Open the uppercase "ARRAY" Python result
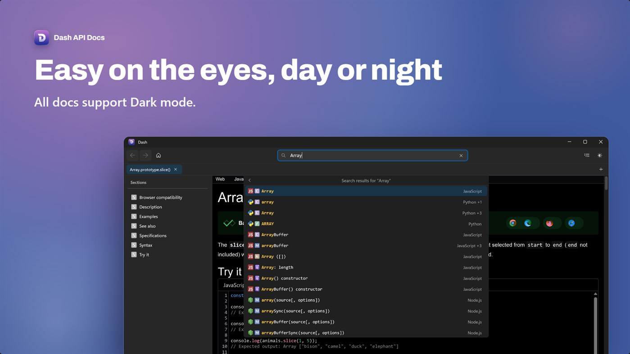 point(366,224)
